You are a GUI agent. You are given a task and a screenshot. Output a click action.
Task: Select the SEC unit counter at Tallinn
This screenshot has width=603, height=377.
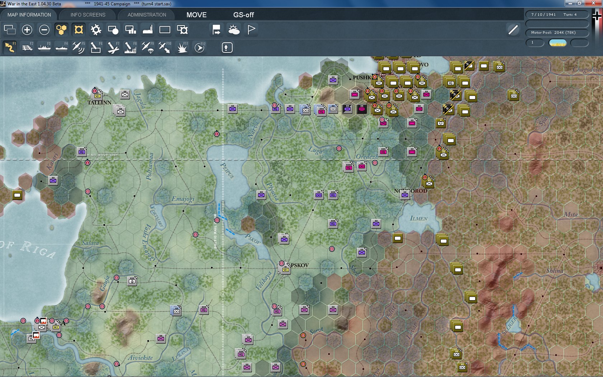[x=97, y=95]
